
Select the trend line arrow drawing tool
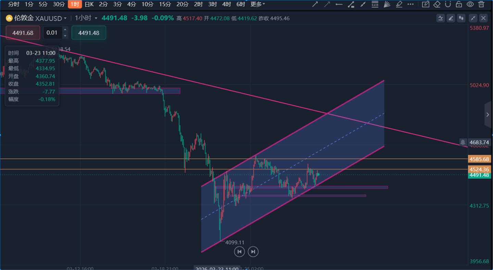(315, 4)
